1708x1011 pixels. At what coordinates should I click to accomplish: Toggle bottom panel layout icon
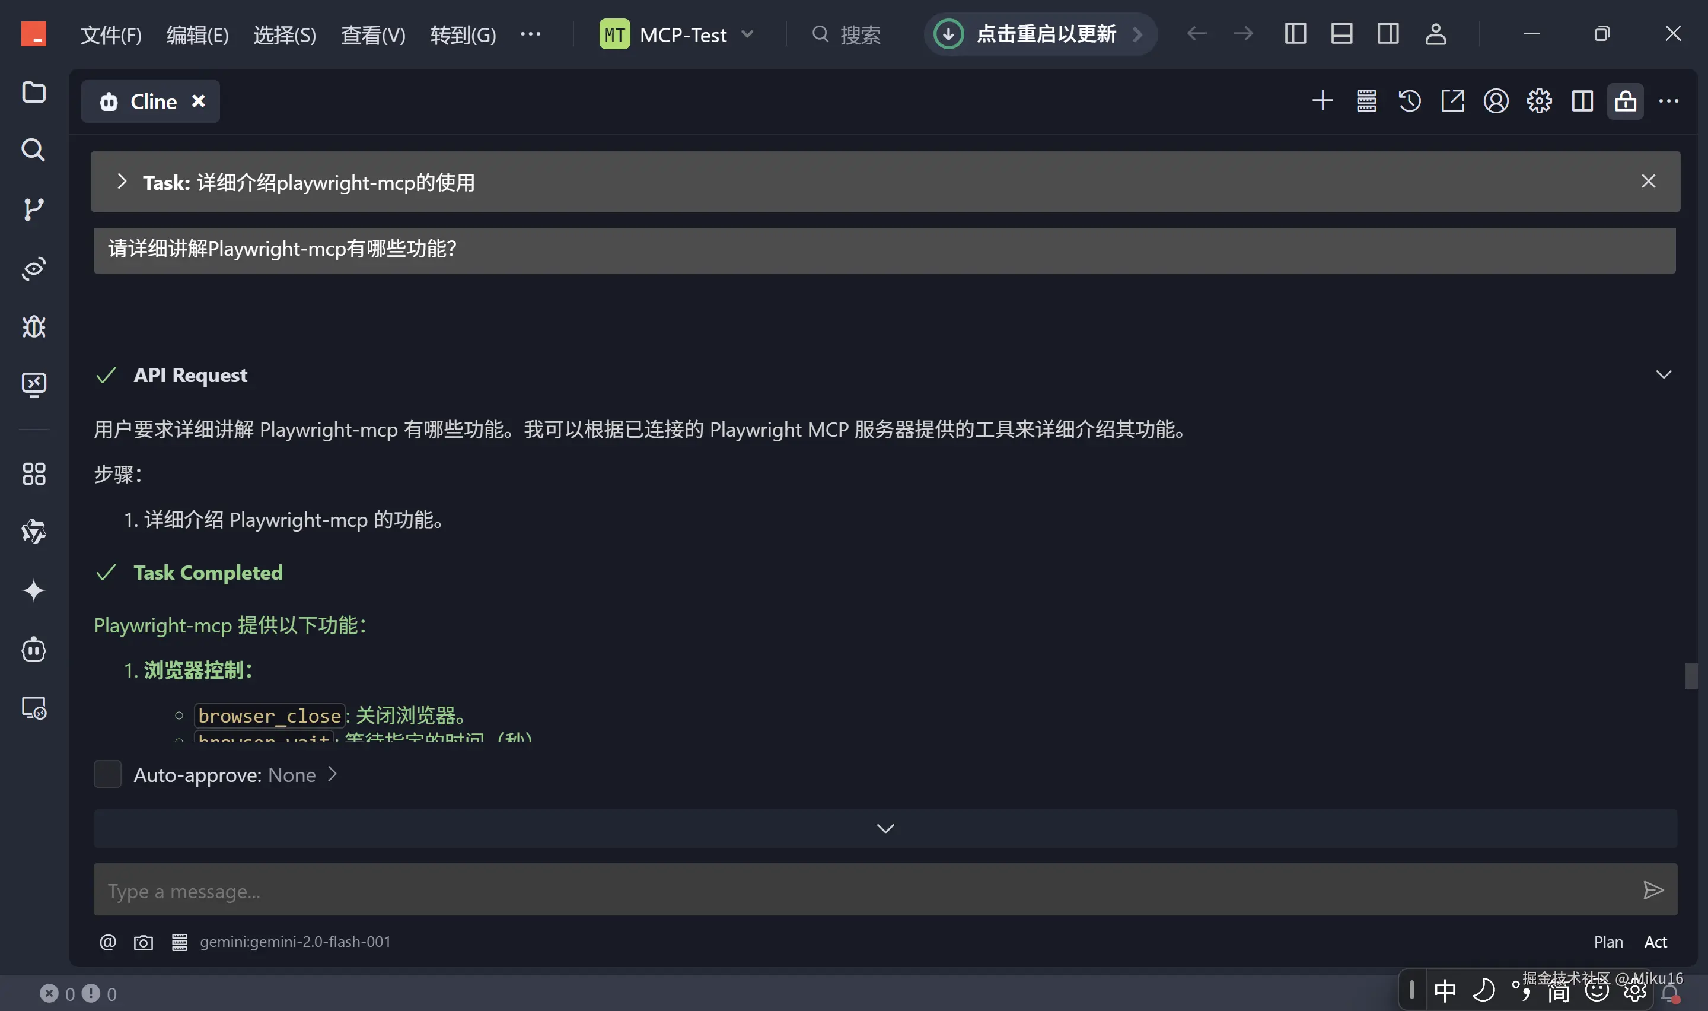click(1341, 33)
